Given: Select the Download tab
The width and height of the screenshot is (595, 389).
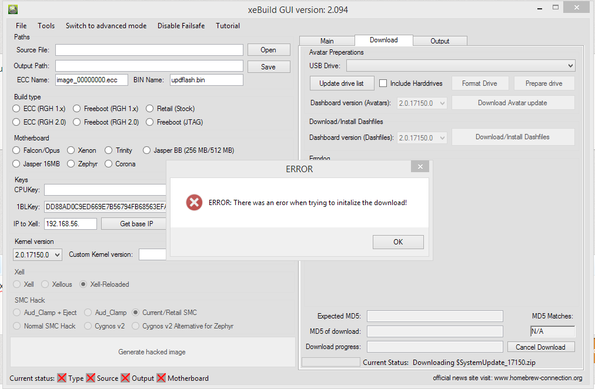Looking at the screenshot, I should [384, 40].
